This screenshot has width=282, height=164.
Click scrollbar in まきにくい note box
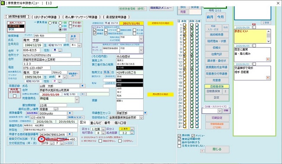click(x=269, y=36)
